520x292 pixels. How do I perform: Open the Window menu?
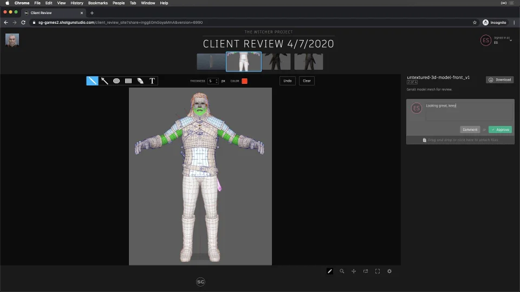(148, 3)
